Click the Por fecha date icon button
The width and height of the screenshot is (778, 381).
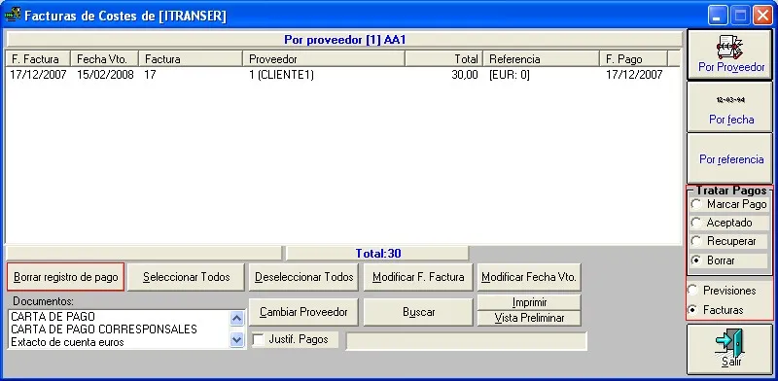730,107
